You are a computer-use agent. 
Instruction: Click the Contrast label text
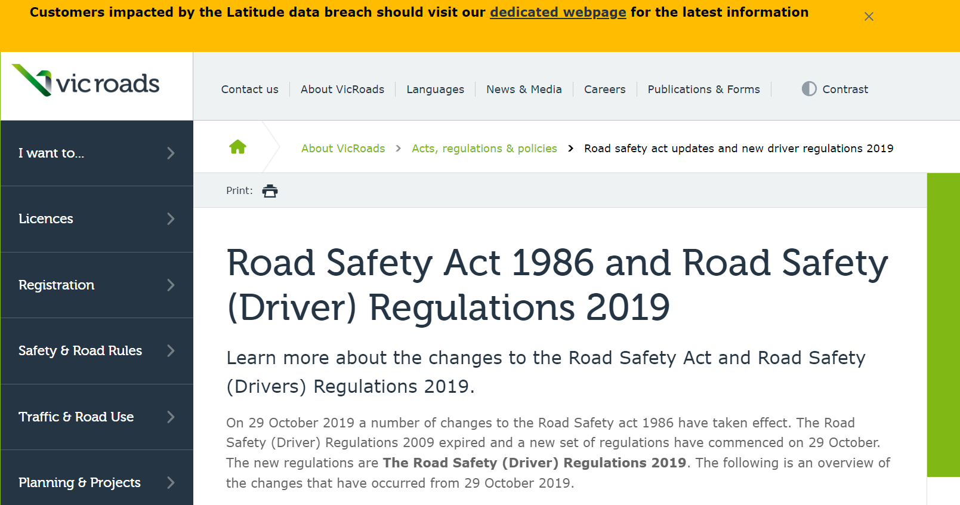(x=845, y=89)
